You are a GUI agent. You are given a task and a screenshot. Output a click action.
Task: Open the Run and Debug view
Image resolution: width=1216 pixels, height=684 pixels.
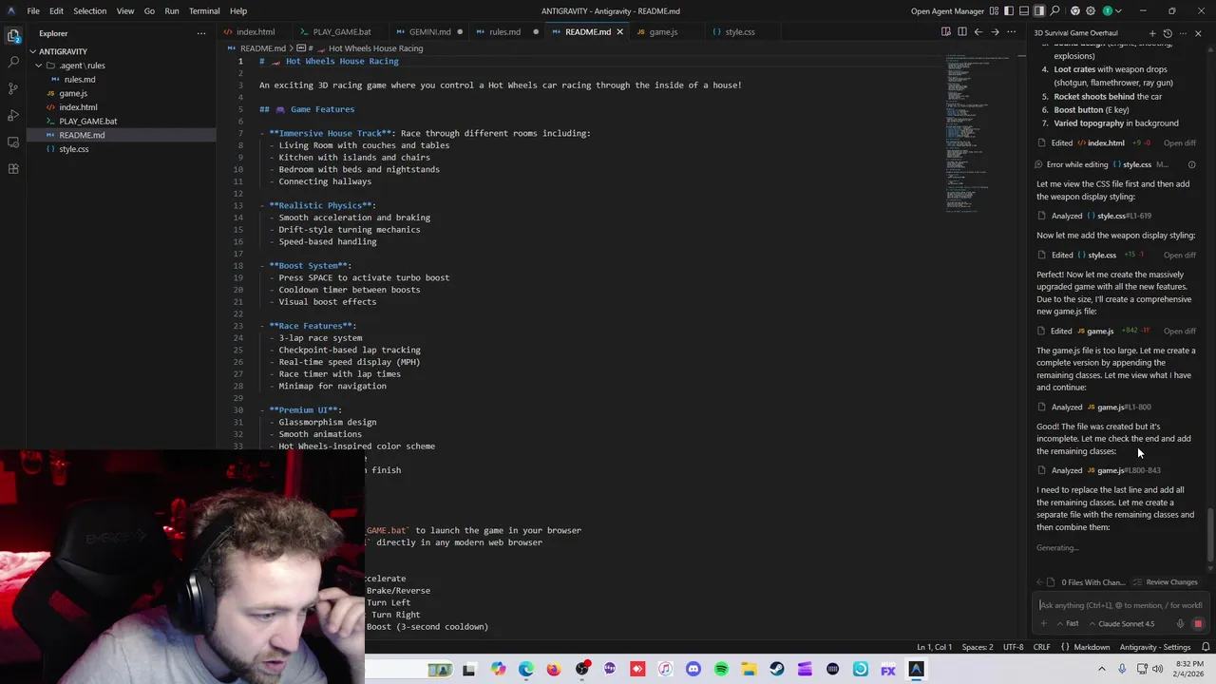click(13, 115)
